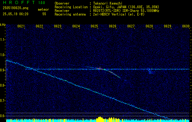The height and width of the screenshot is (122, 192).
Task: Click the Receiving Location label
Action: pos(71,7)
